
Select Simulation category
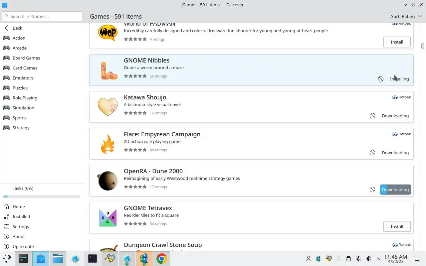point(42,108)
